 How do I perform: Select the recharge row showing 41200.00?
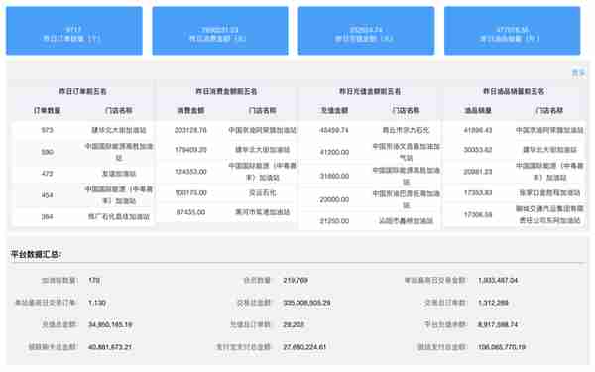370,152
